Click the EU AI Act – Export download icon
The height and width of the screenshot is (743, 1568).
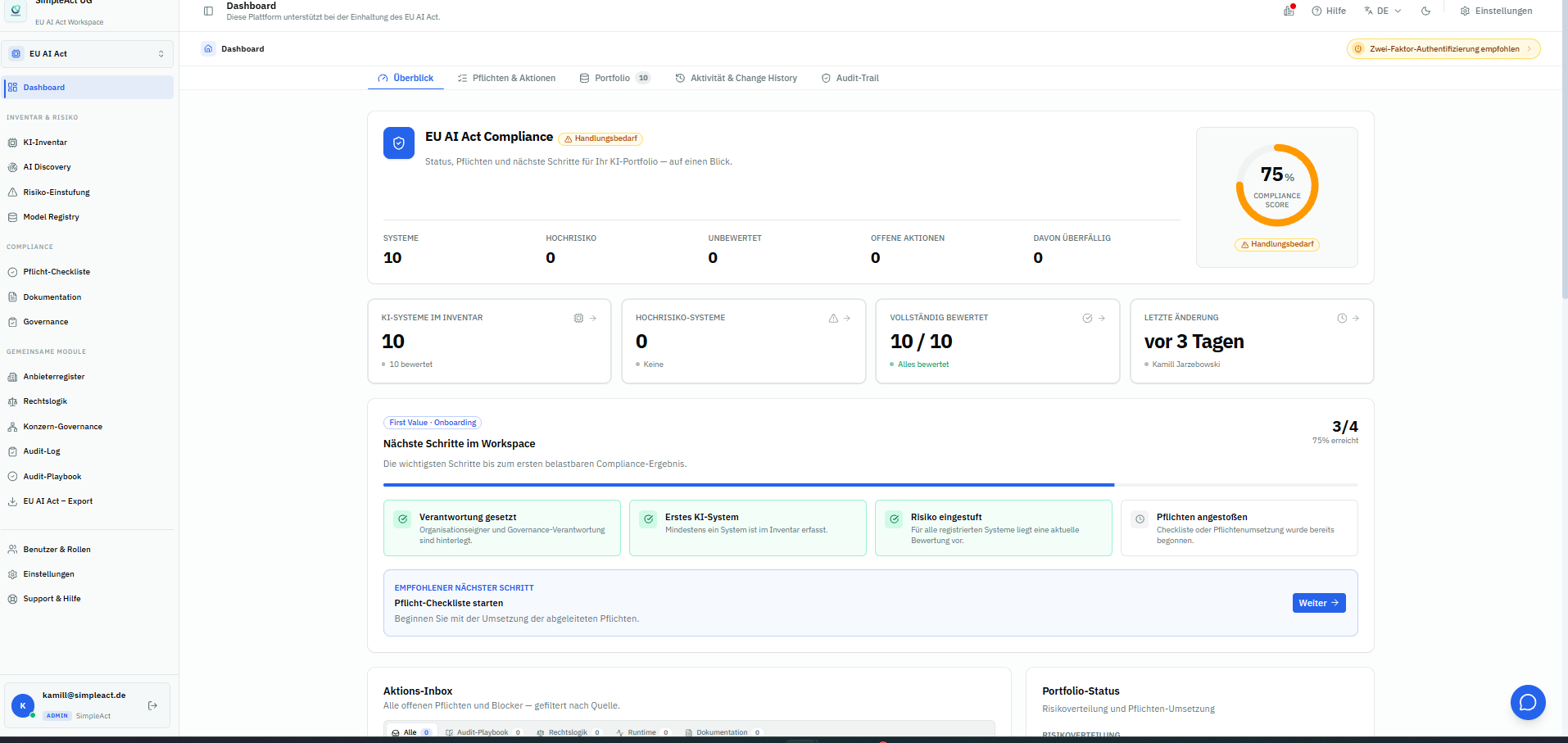[x=12, y=501]
